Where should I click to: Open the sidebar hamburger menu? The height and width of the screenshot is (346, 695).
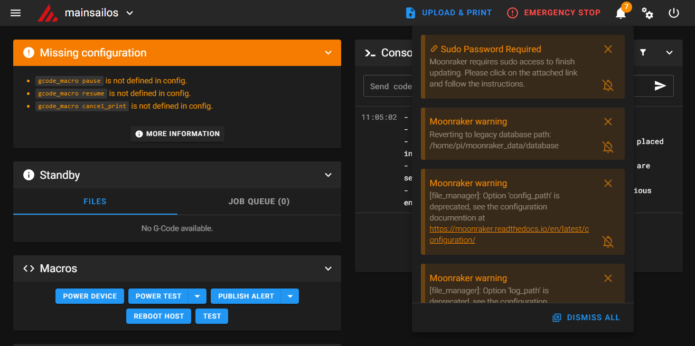(x=15, y=13)
